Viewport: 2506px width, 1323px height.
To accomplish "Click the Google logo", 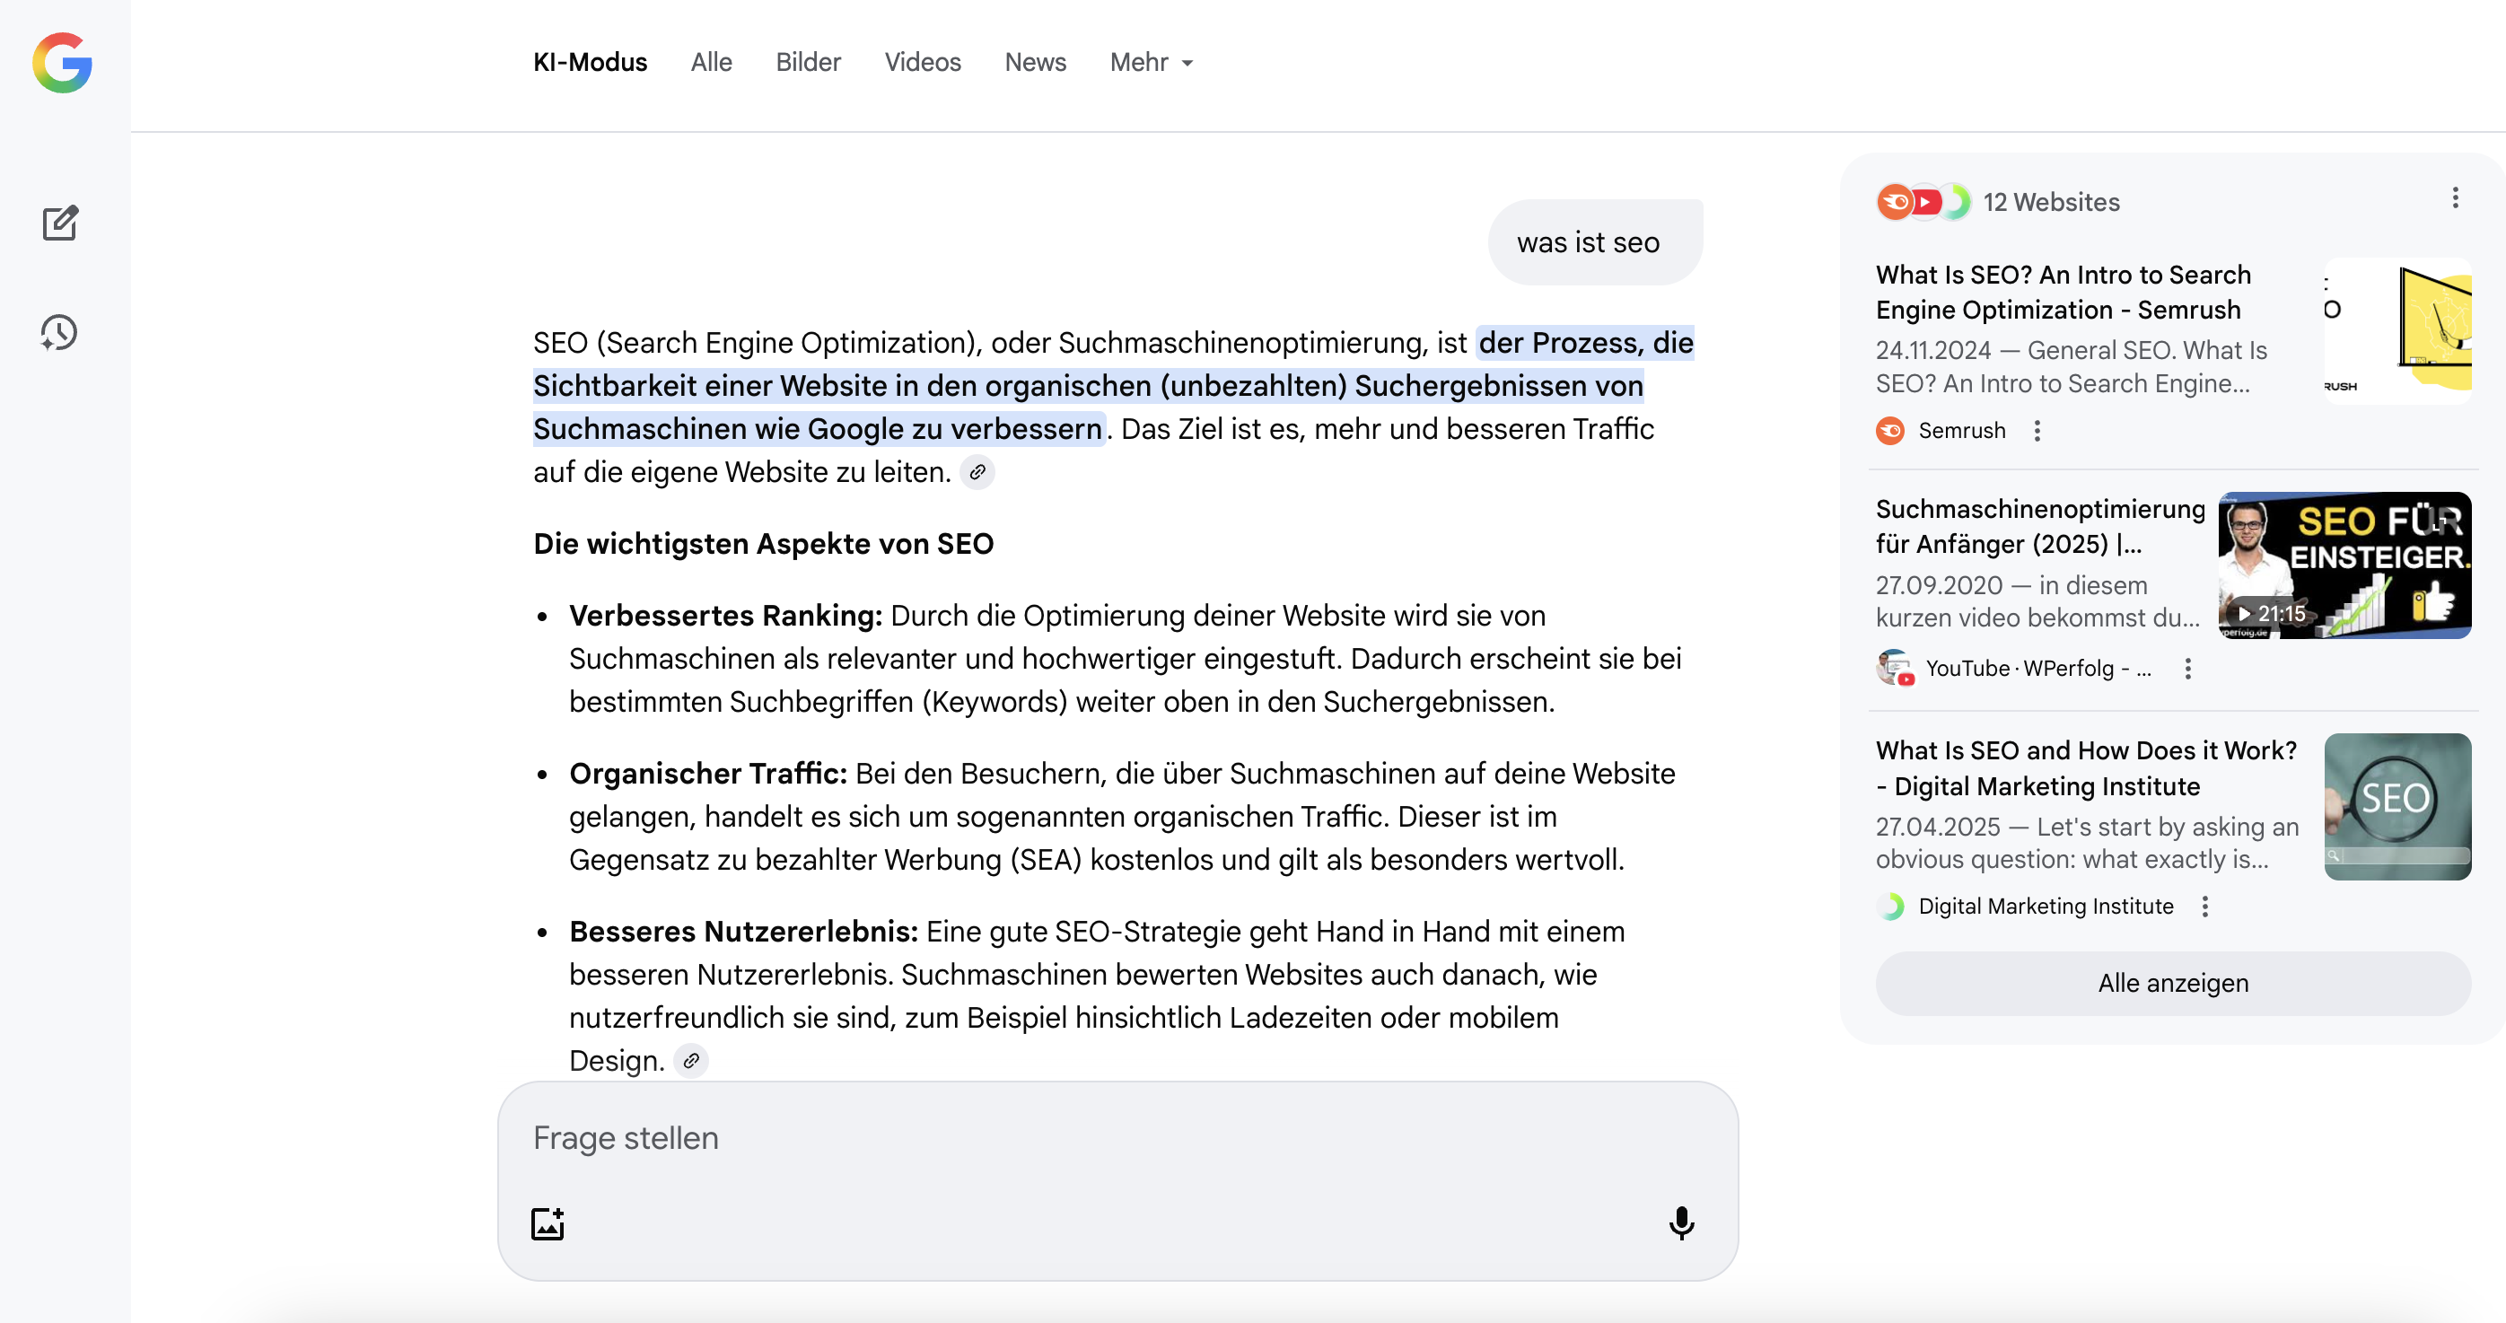I will [62, 62].
